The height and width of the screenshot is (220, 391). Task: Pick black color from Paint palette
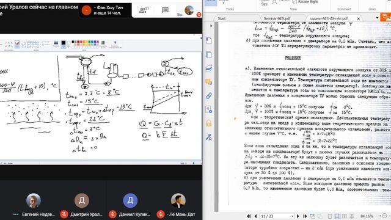coord(73,42)
